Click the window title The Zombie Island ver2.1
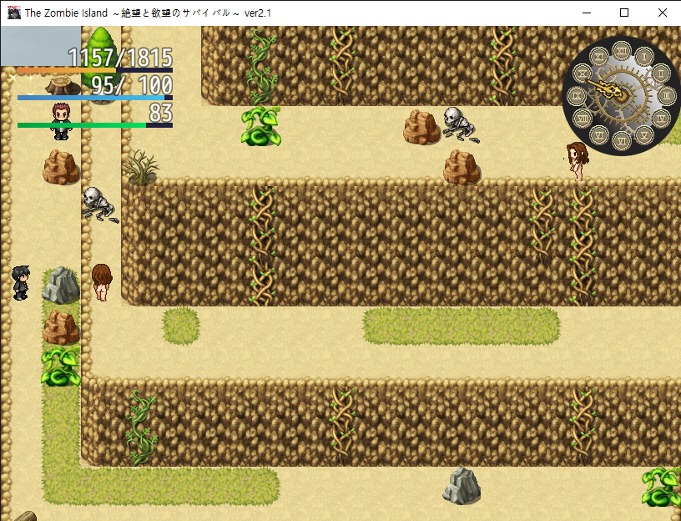The image size is (681, 521). pyautogui.click(x=148, y=13)
